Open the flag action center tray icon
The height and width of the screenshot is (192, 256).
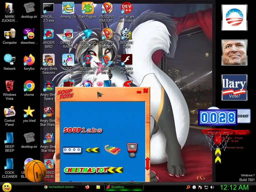(x=200, y=187)
